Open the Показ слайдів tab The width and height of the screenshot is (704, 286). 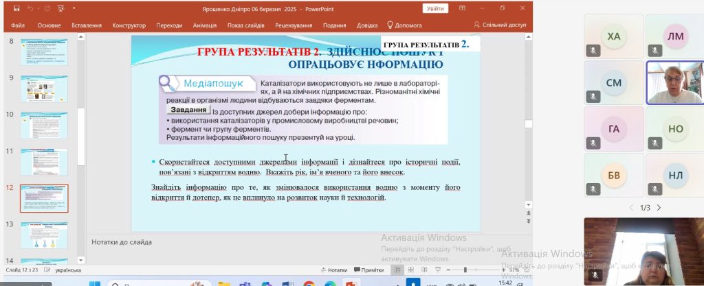pos(245,25)
